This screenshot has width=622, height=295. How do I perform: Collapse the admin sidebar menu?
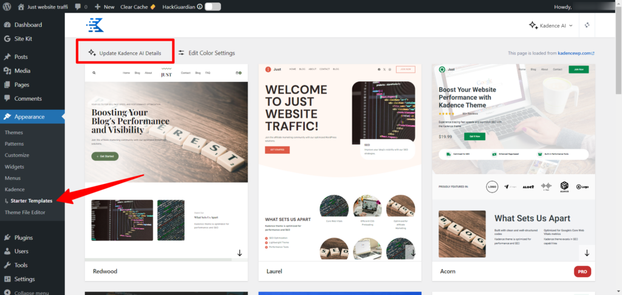click(x=32, y=293)
